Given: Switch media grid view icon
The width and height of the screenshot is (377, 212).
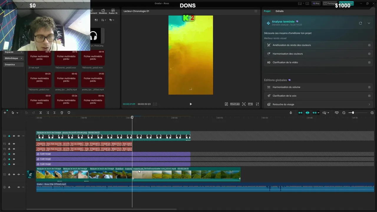Looking at the screenshot, I should pyautogui.click(x=96, y=20).
